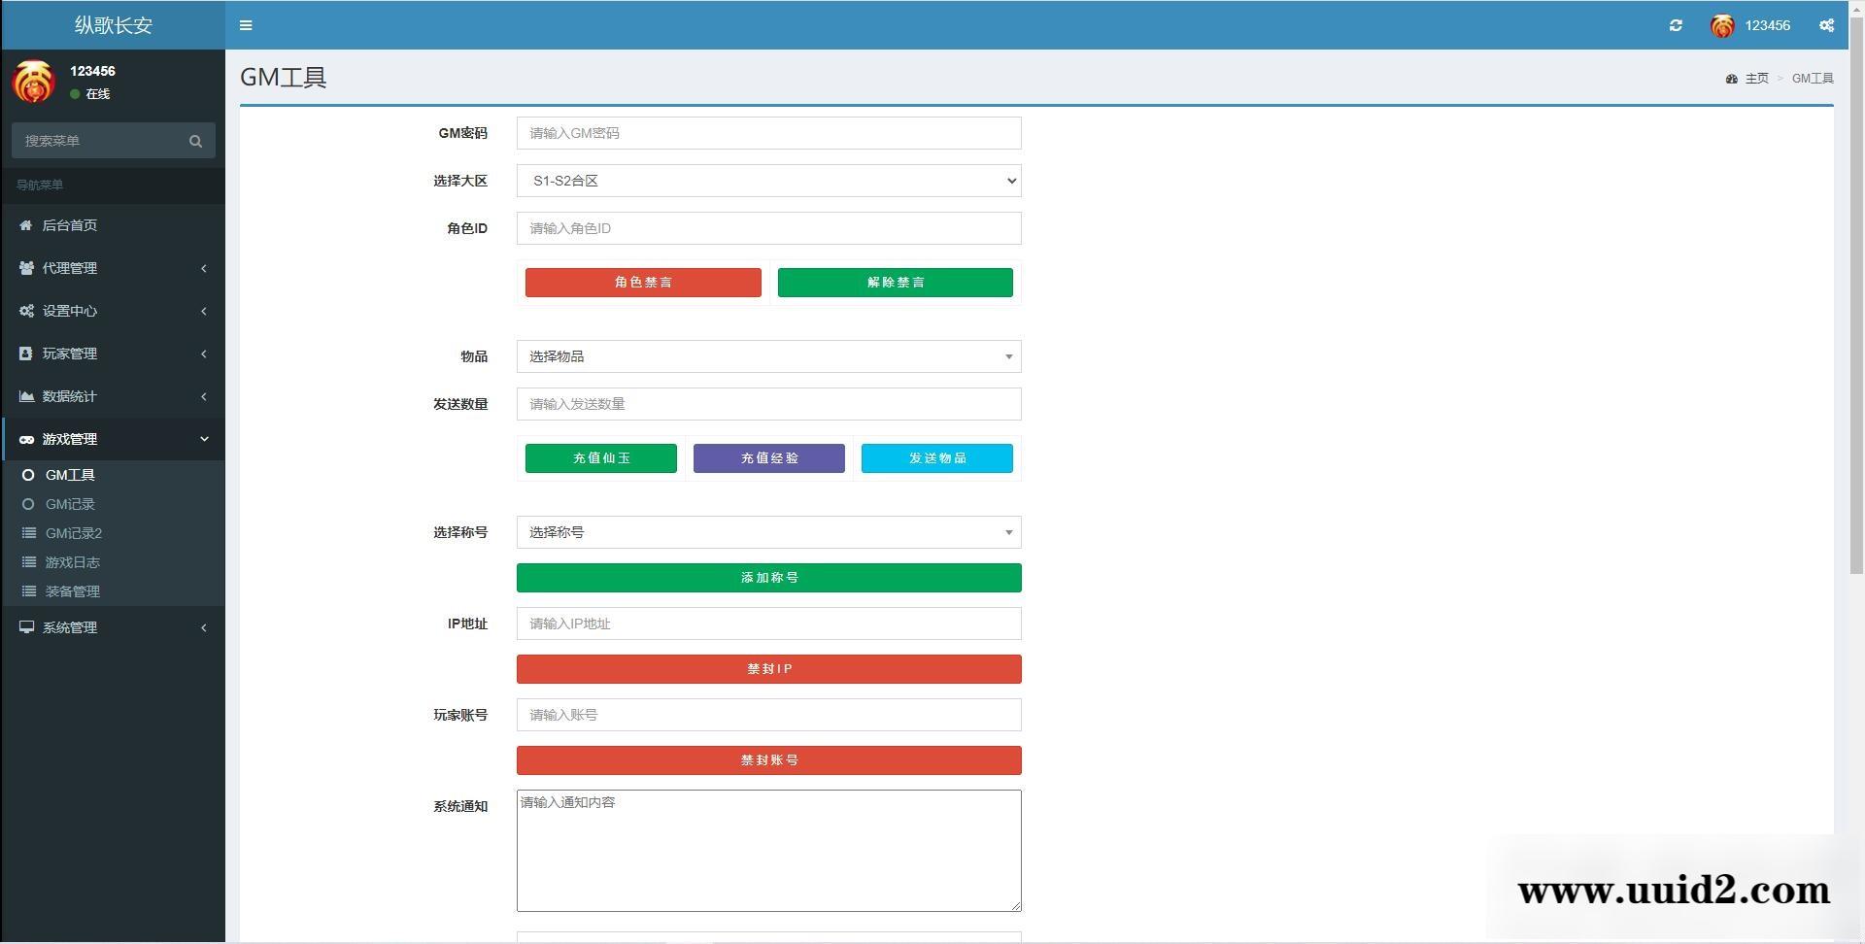This screenshot has height=944, width=1865.
Task: Click the page vertical scrollbar
Action: click(1856, 291)
